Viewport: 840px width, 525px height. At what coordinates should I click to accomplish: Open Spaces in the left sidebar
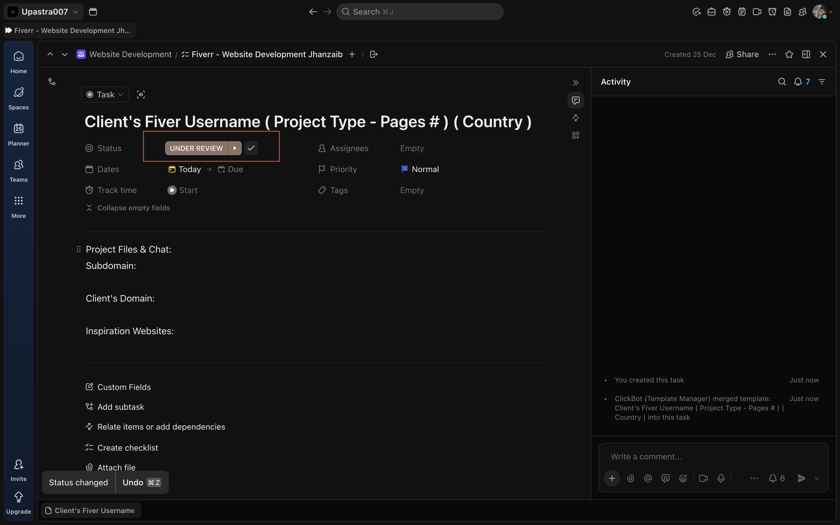pyautogui.click(x=18, y=98)
